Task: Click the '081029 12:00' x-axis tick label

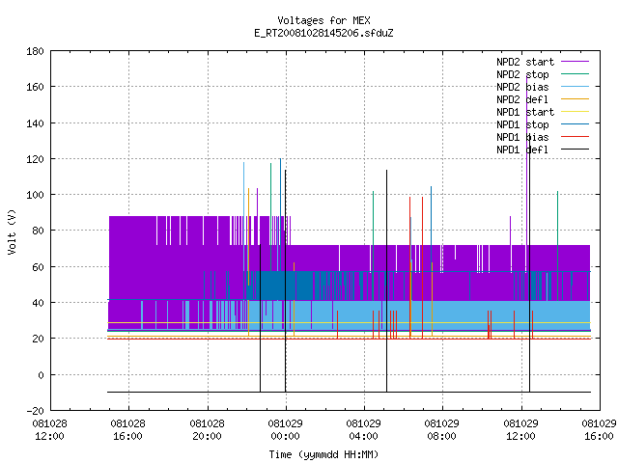Action: [521, 430]
